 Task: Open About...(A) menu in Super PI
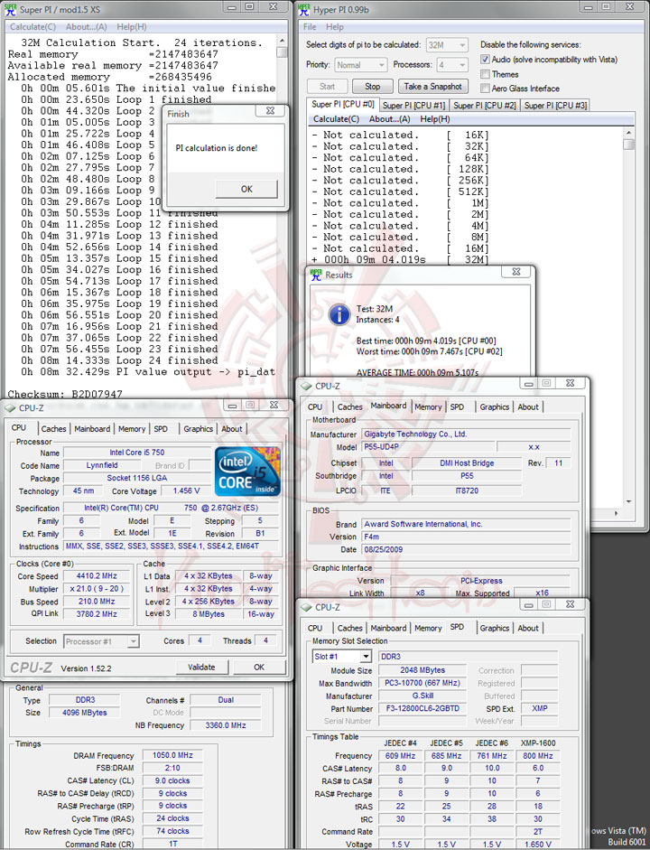tap(86, 26)
